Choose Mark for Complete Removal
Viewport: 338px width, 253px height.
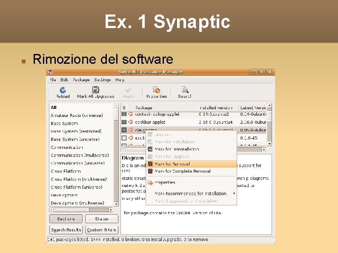point(192,171)
